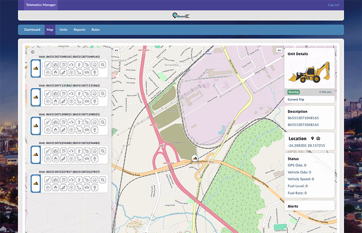Collapse the unit details panel with >> button
The width and height of the screenshot is (362, 233).
tap(279, 50)
